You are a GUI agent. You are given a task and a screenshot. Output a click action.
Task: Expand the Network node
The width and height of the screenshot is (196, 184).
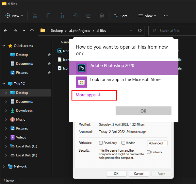4,166
